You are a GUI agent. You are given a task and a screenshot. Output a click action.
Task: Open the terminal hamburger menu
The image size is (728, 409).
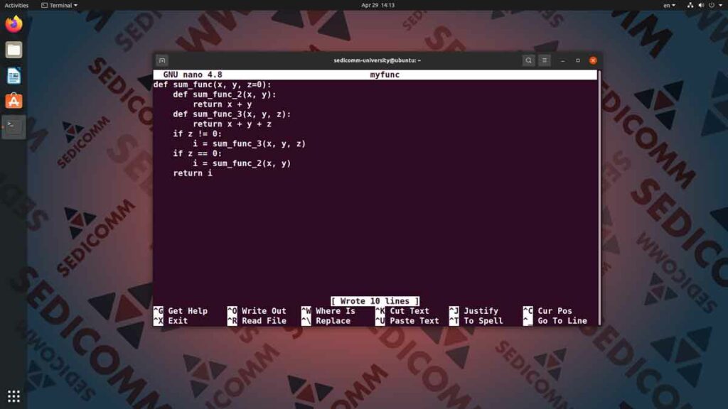pos(545,60)
